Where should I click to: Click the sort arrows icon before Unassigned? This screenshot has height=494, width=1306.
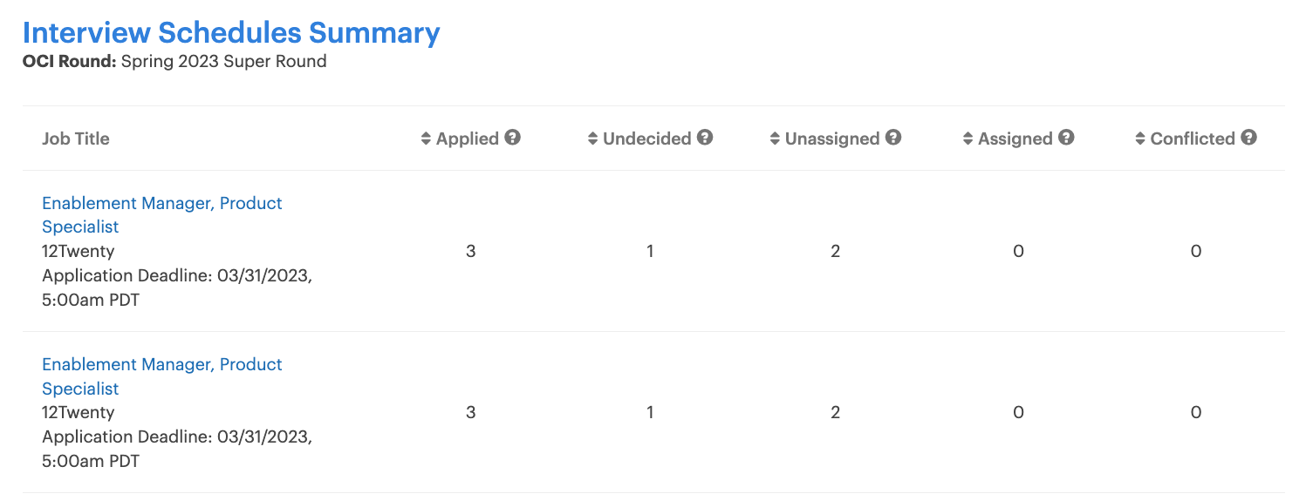775,139
